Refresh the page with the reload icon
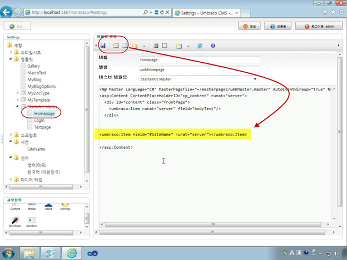This screenshot has height=260, width=347. tap(162, 12)
